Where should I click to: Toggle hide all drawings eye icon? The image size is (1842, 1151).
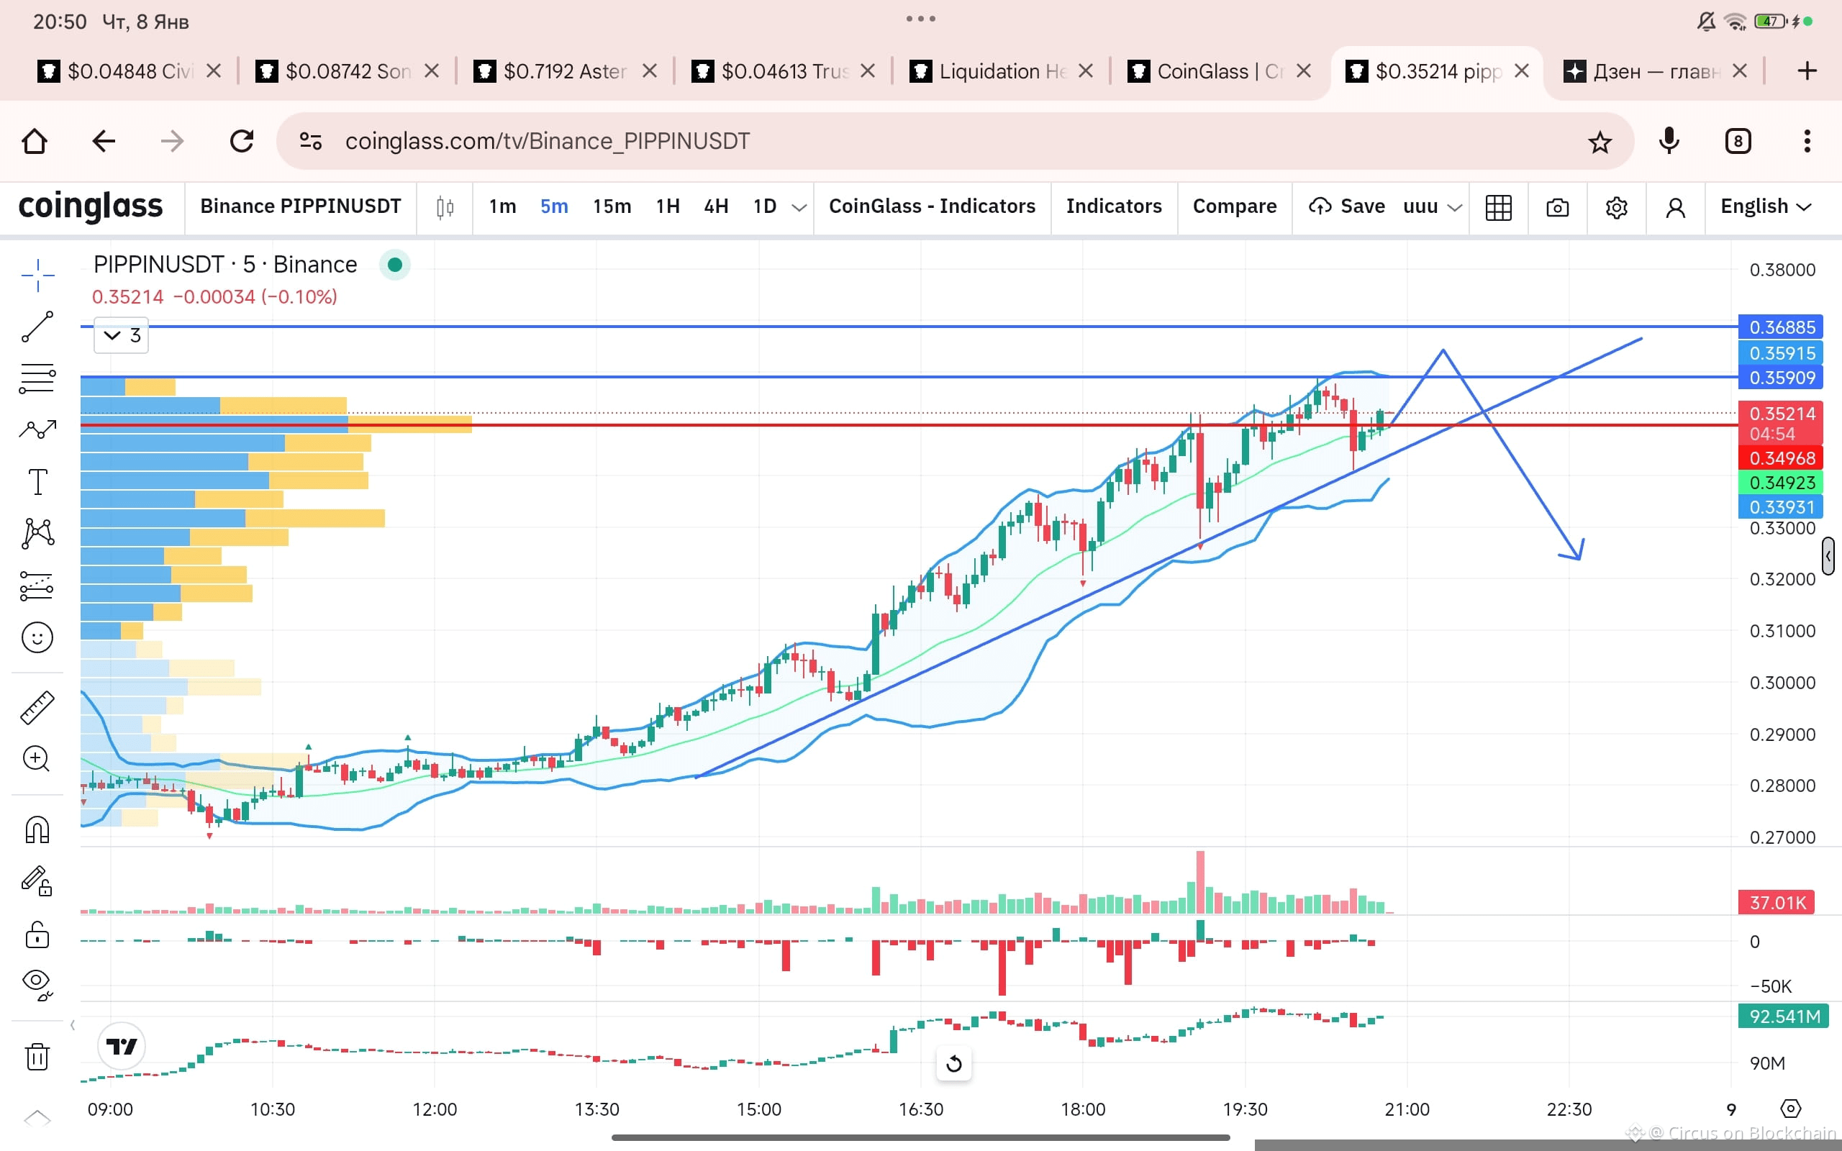point(37,984)
